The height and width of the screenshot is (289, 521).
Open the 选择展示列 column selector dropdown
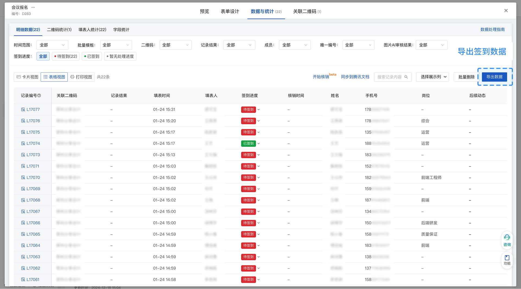[432, 77]
